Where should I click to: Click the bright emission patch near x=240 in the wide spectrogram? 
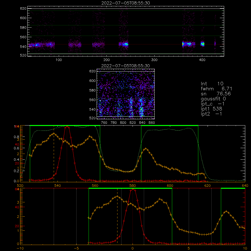pyautogui.click(x=125, y=44)
